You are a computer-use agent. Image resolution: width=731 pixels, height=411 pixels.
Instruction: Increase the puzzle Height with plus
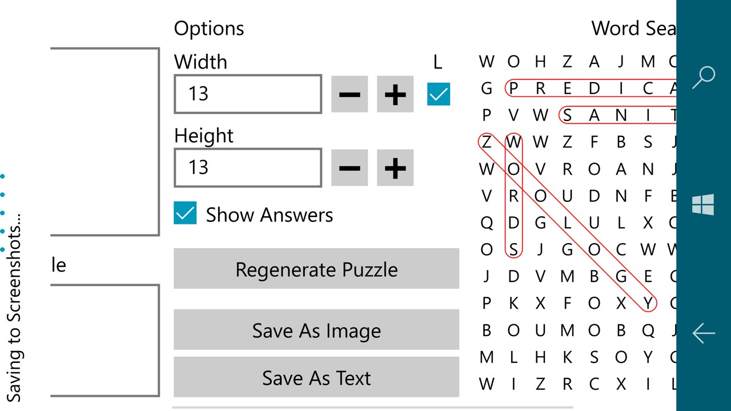coord(395,168)
